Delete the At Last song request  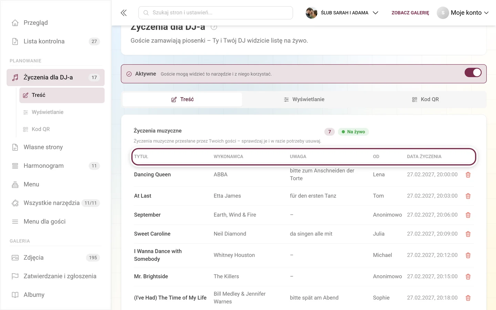468,196
